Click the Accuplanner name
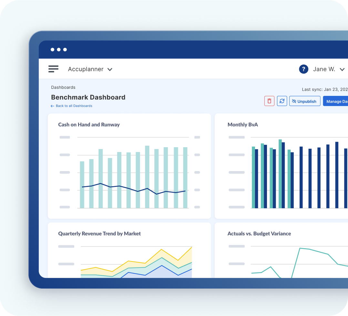 click(86, 69)
